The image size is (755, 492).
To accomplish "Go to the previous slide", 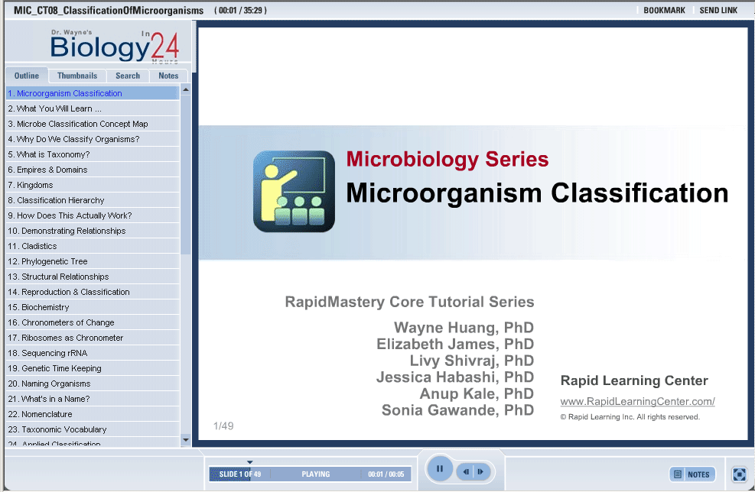I will [x=466, y=472].
